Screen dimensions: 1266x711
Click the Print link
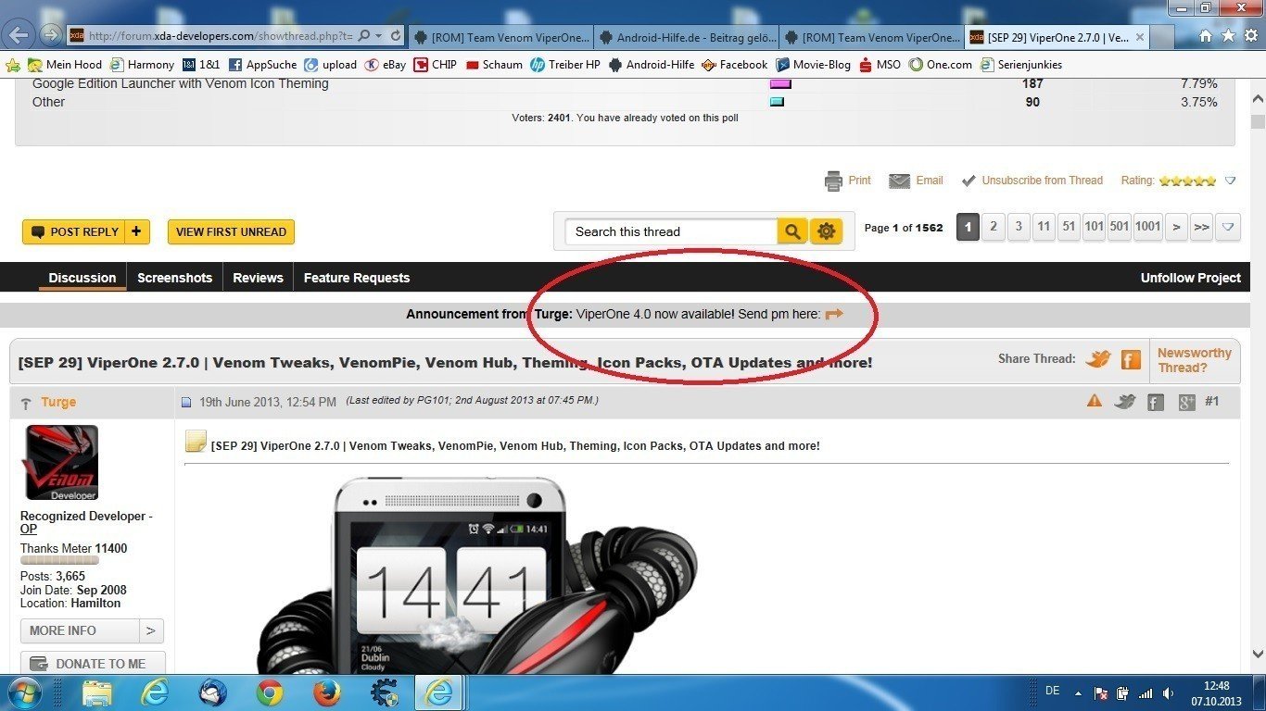[x=859, y=181]
